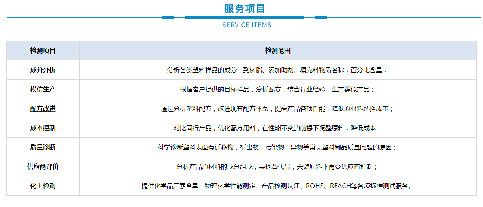Click the SERVICE ITEMS subtitle text

pos(247,25)
